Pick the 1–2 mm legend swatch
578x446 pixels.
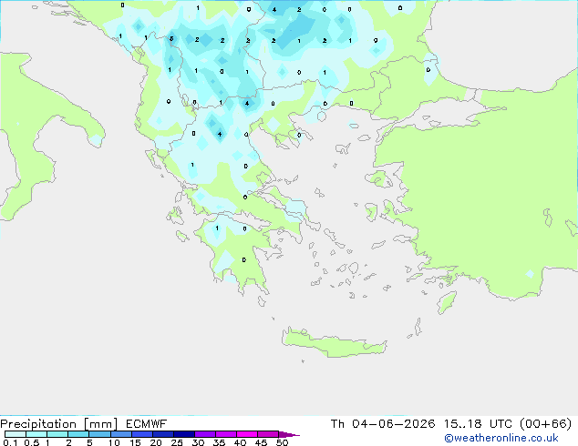[x=57, y=434]
